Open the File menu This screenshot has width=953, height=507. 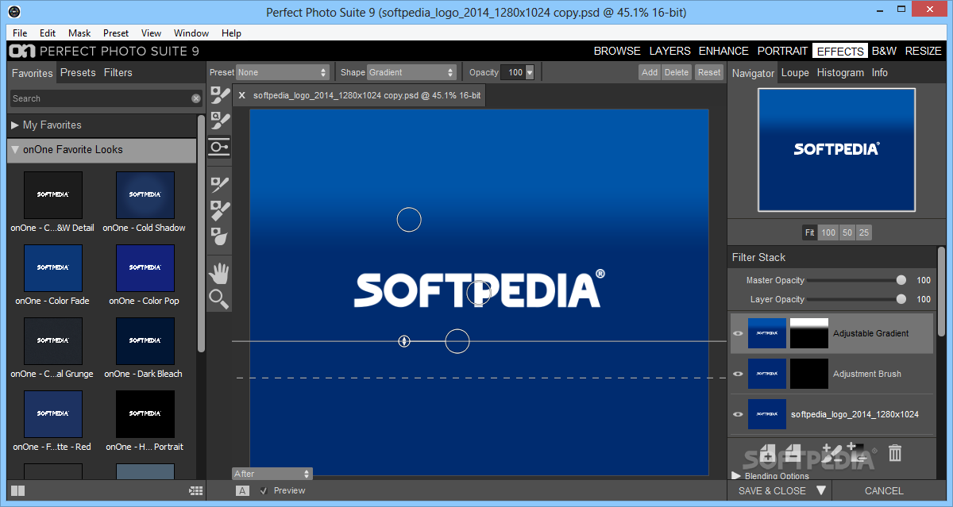[x=20, y=33]
